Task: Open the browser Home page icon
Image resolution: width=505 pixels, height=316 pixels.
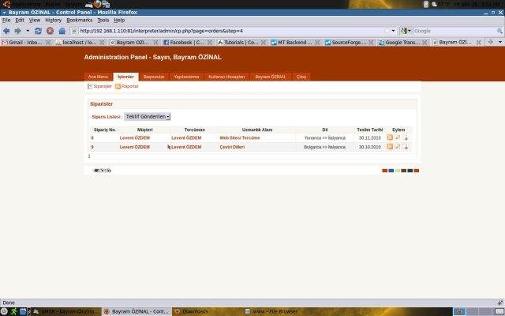Action: [x=62, y=31]
